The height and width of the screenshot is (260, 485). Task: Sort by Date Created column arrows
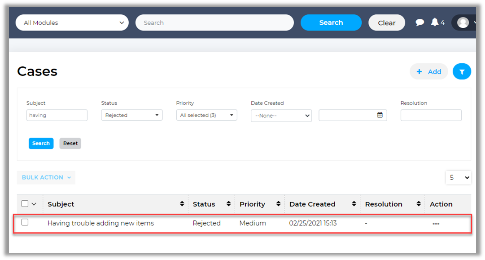point(354,204)
